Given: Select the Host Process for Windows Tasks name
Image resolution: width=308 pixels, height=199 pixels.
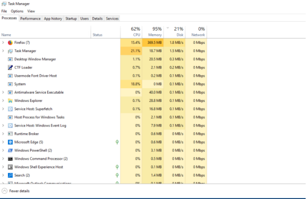Looking at the screenshot, I should [39, 117].
